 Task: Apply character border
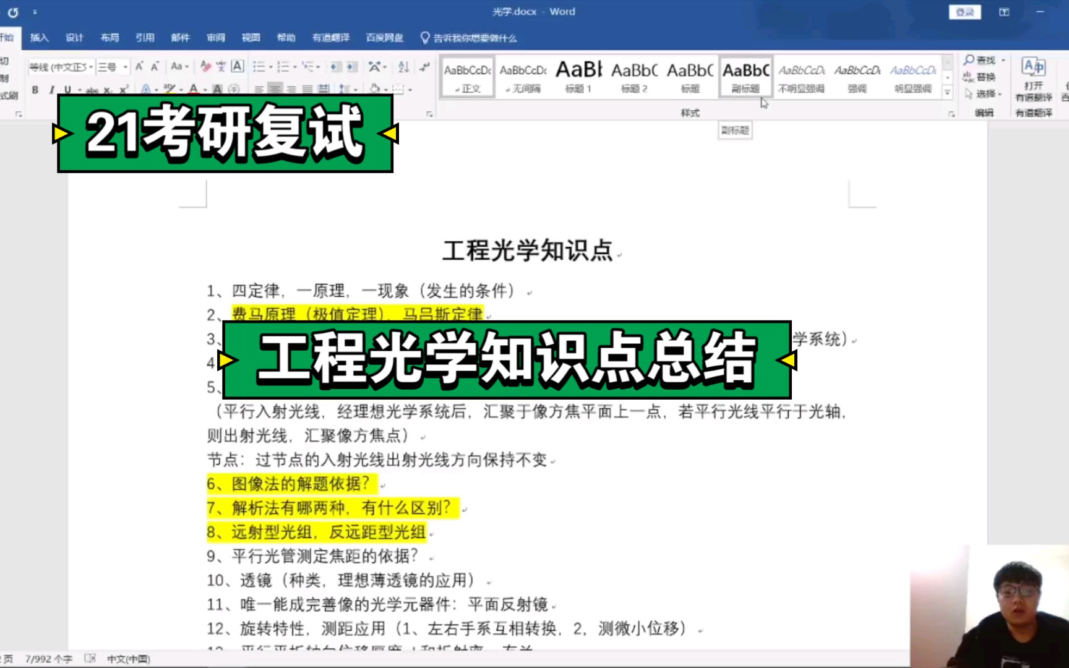coord(238,67)
